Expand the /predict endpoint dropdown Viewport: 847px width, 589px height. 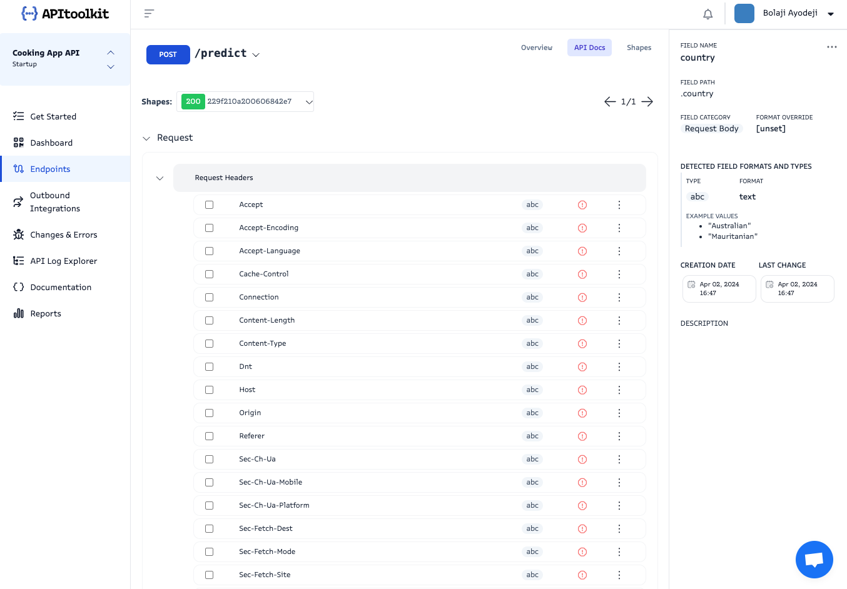tap(256, 54)
